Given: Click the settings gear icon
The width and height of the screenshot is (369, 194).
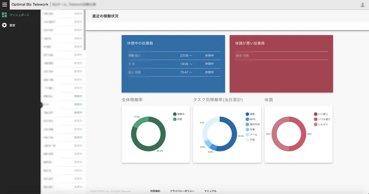Looking at the screenshot, I should point(4,25).
